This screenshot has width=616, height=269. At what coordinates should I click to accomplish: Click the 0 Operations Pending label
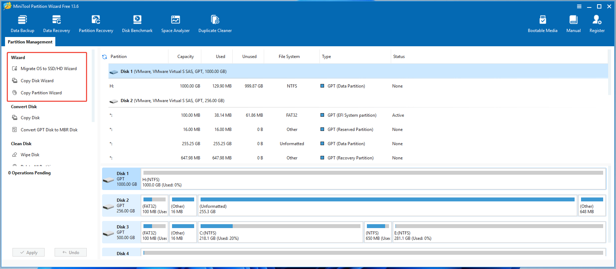pyautogui.click(x=29, y=173)
